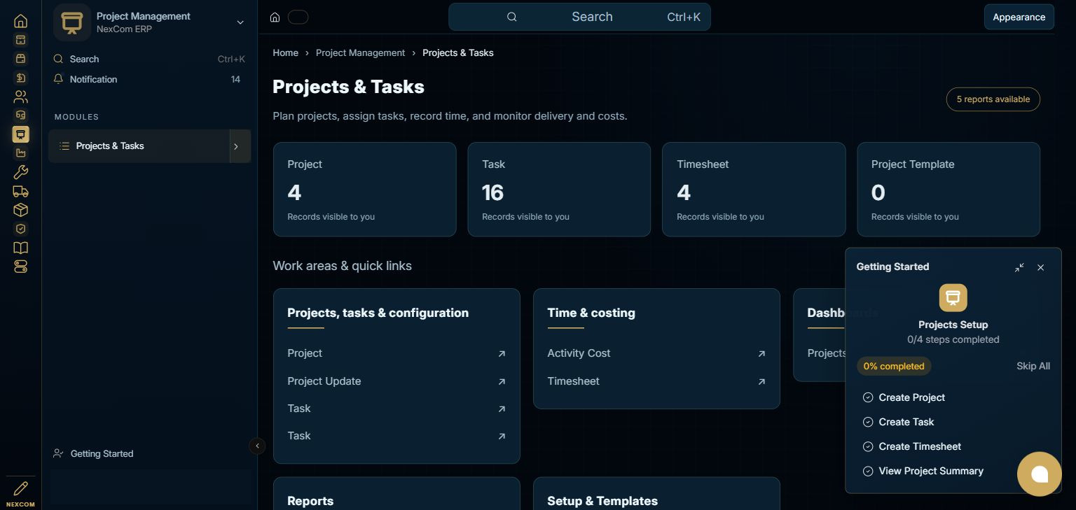Image resolution: width=1076 pixels, height=510 pixels.
Task: Open the 5 reports available badge
Action: coord(993,99)
